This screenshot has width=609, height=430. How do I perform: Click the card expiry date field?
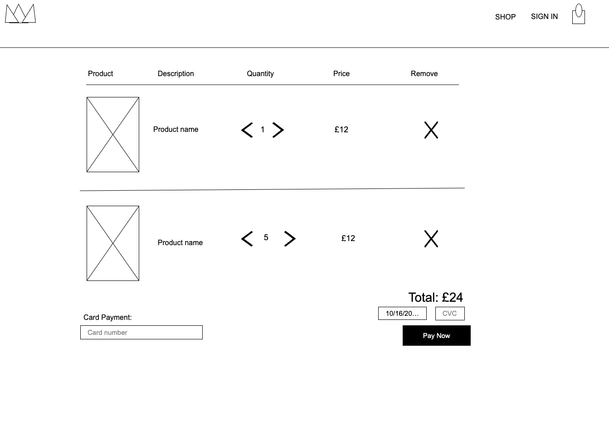coord(402,313)
